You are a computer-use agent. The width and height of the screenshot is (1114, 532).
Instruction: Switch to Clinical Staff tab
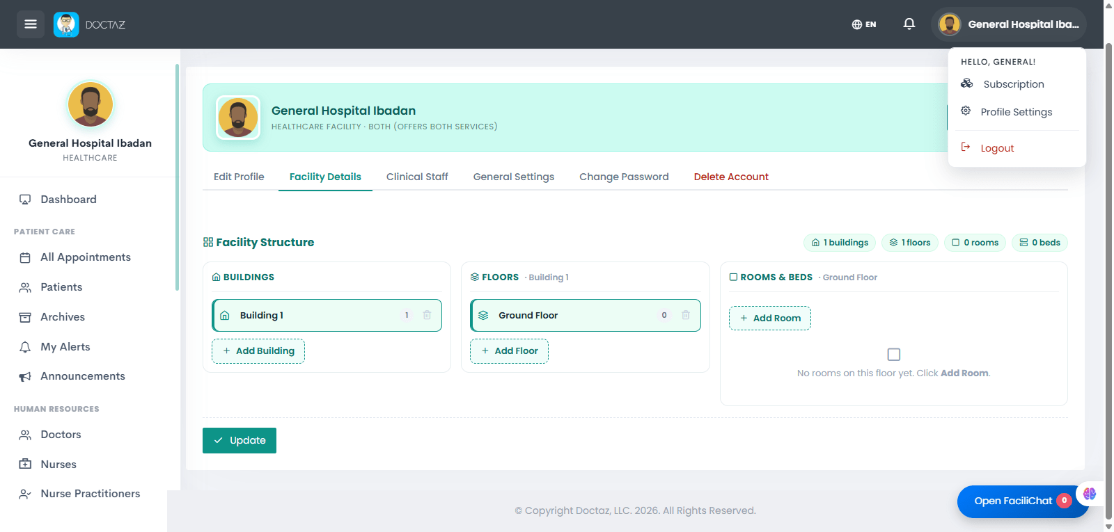tap(417, 177)
